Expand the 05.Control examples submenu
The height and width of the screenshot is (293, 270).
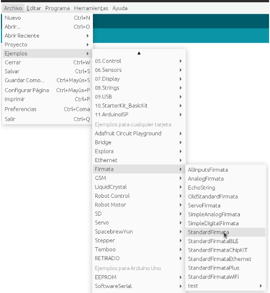pyautogui.click(x=139, y=61)
